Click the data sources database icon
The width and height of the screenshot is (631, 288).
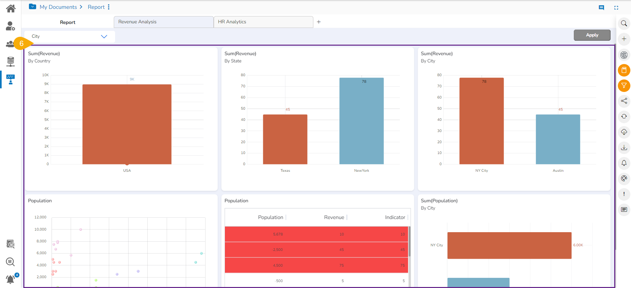[x=11, y=61]
